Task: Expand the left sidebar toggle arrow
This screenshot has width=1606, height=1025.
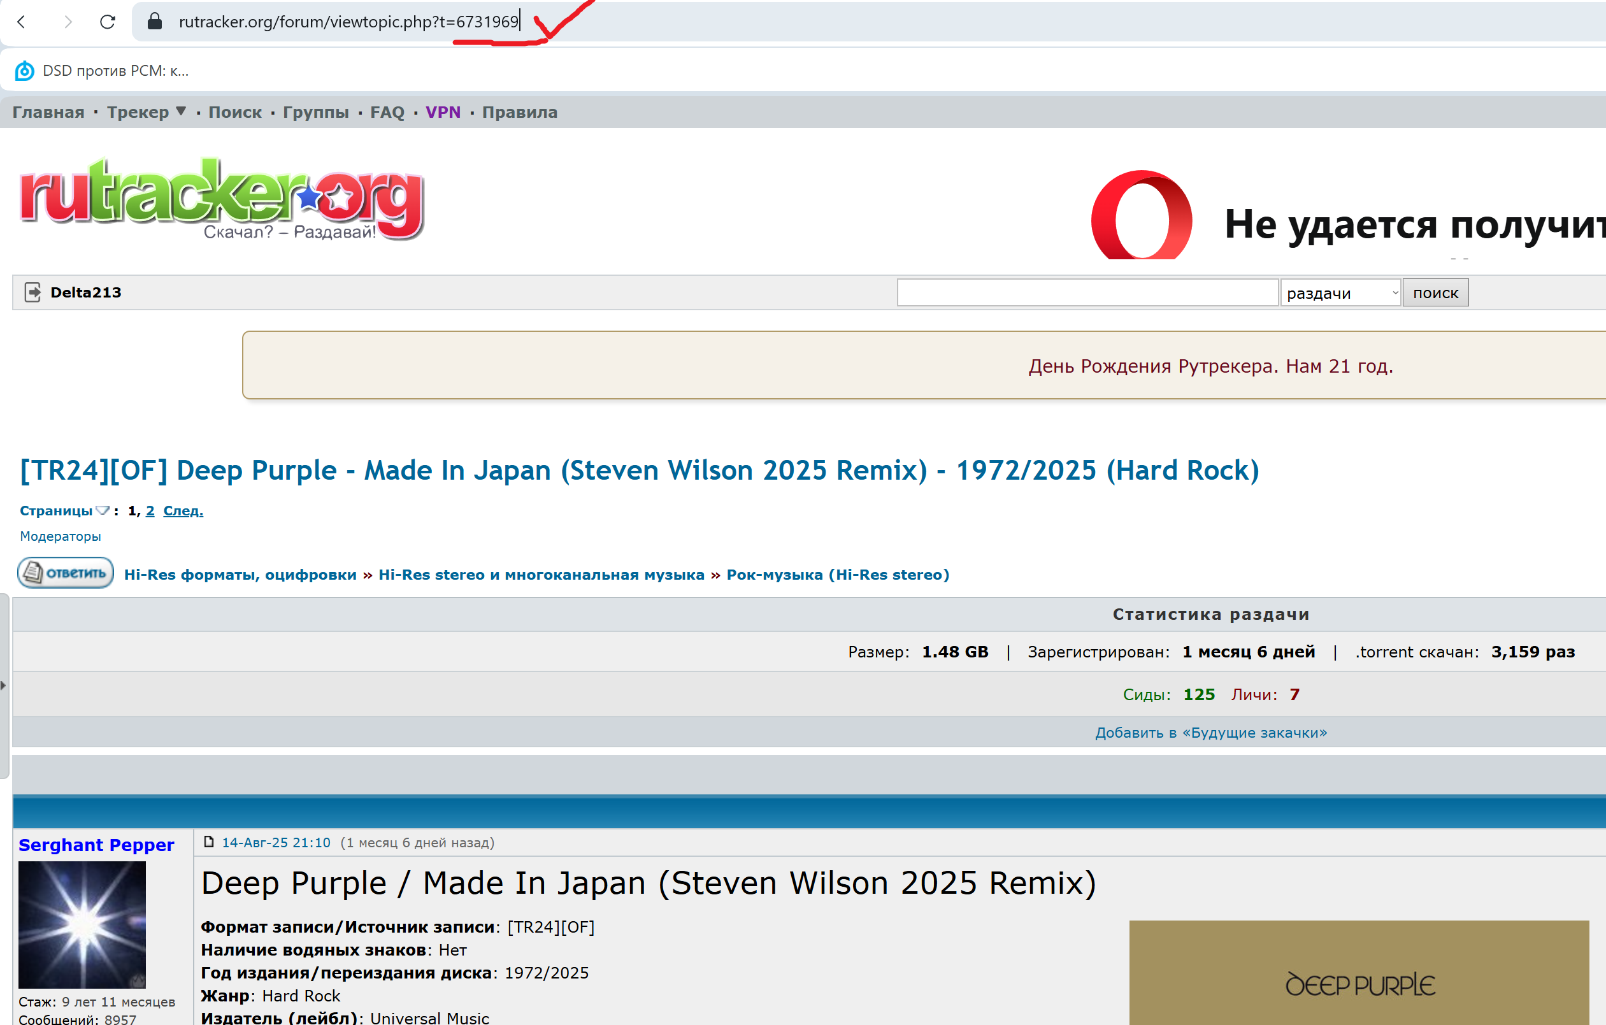Action: click(4, 685)
